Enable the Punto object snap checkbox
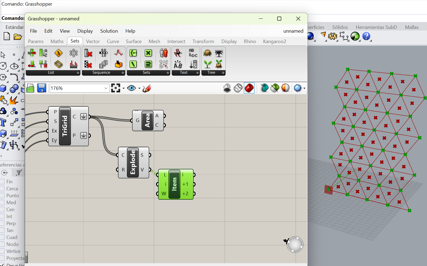 pos(2,196)
